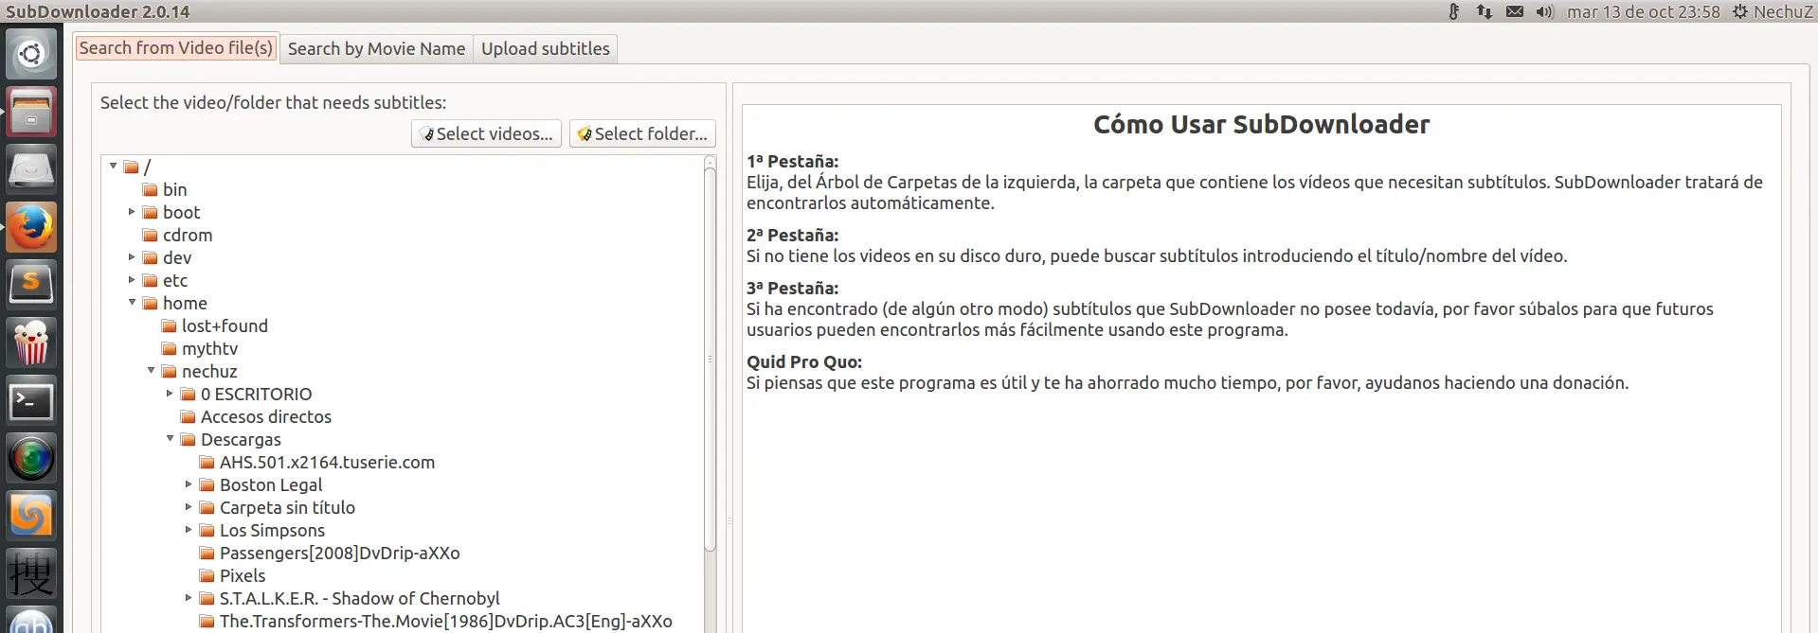Expand the Boston Legal folder

tap(189, 484)
